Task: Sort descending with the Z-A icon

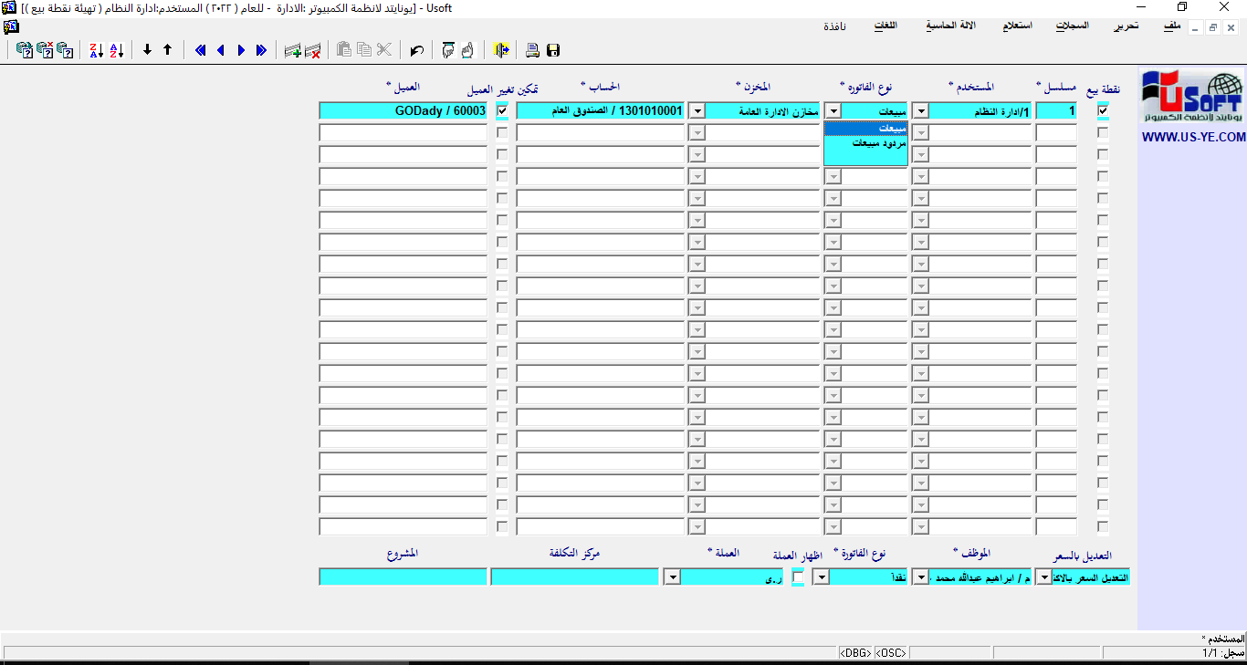Action: coord(96,50)
